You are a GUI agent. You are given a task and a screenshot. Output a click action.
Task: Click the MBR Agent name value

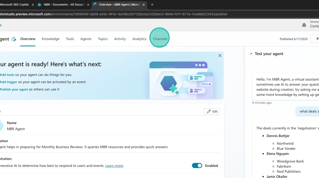pos(16,129)
